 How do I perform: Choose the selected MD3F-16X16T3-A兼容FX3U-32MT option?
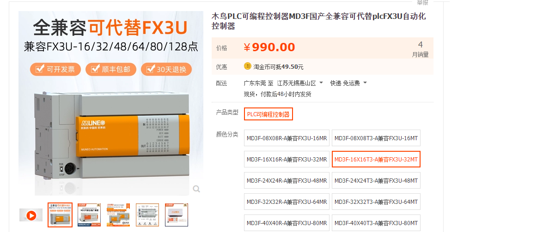376,159
